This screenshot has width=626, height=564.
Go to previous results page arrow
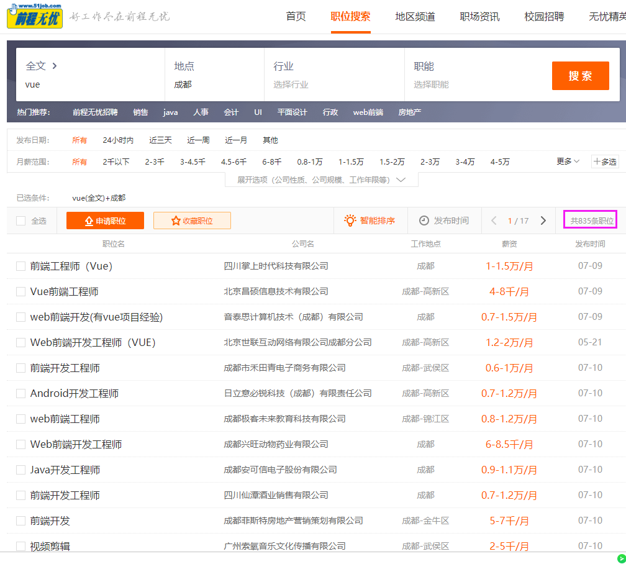pyautogui.click(x=494, y=221)
